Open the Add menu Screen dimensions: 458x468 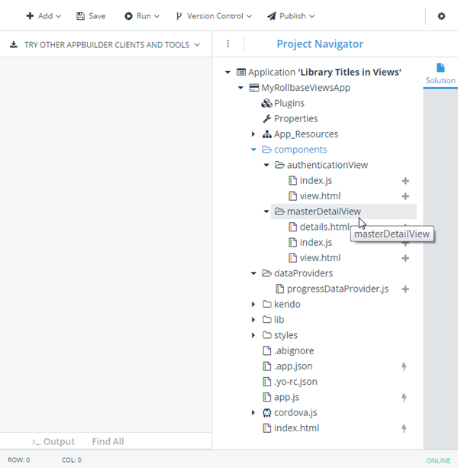44,16
